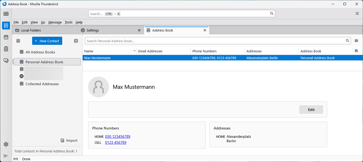The image size is (363, 162).
Task: Click the home phone 030 123456789 link
Action: (118, 136)
